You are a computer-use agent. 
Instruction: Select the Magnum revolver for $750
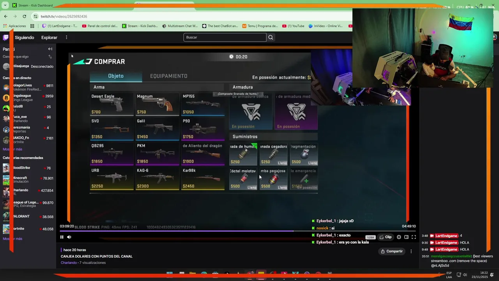[157, 104]
